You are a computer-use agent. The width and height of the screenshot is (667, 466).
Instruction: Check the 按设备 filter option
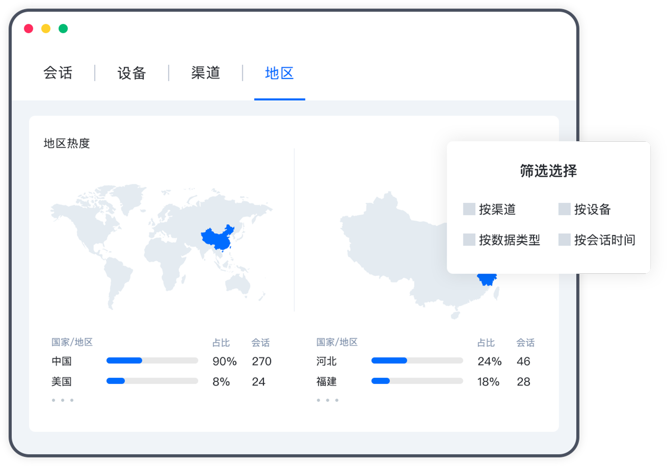tap(564, 209)
